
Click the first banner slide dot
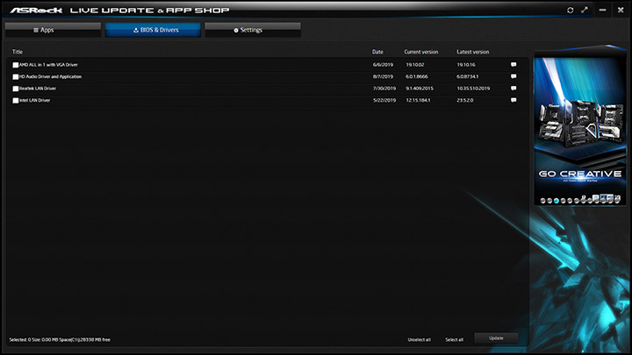[543, 201]
